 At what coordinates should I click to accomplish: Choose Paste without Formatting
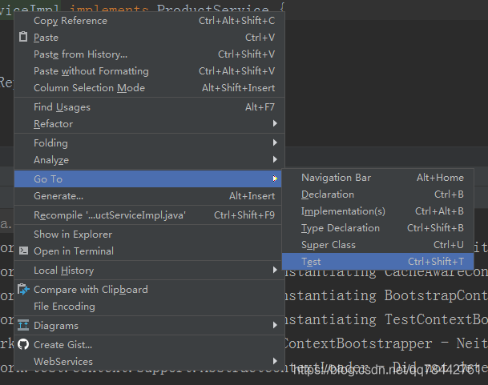tap(91, 71)
